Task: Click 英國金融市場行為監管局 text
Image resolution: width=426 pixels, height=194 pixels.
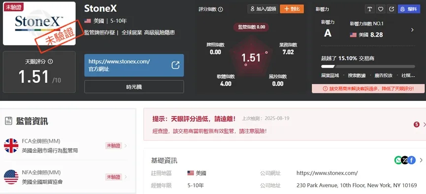Action: pos(50,151)
